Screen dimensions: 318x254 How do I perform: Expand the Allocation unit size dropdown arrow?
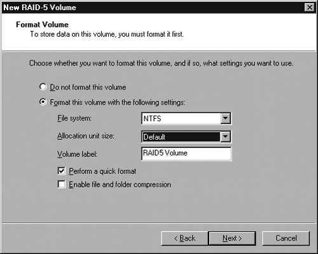(225, 137)
